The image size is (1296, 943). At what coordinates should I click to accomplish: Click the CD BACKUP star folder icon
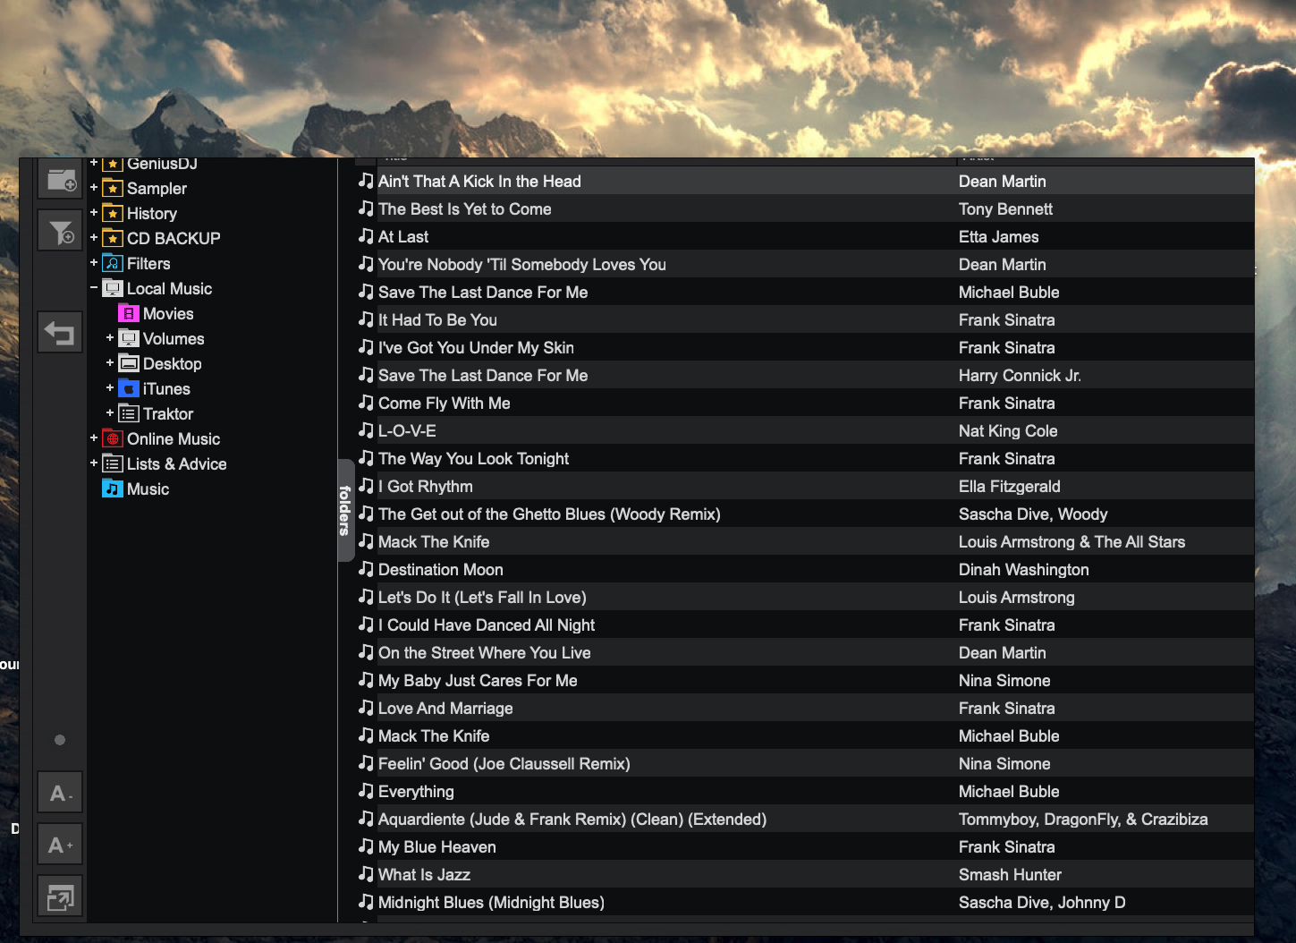coord(113,238)
